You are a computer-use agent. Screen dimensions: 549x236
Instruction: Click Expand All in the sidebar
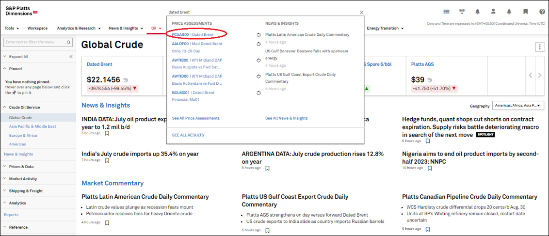click(18, 57)
